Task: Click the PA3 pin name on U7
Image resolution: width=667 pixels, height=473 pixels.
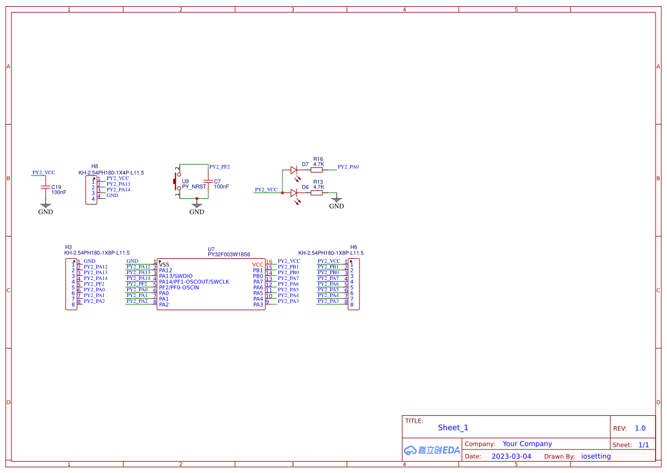Action: [x=258, y=304]
